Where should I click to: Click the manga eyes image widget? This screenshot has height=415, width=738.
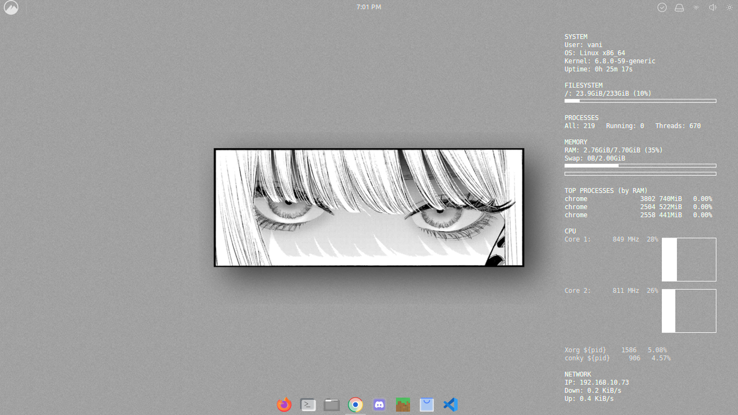pyautogui.click(x=369, y=207)
